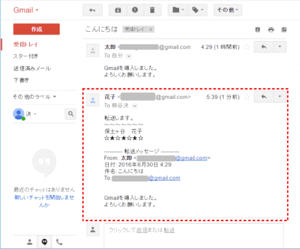This screenshot has height=249, width=300.
Task: Open 送信済みメール folder
Action: [32, 68]
